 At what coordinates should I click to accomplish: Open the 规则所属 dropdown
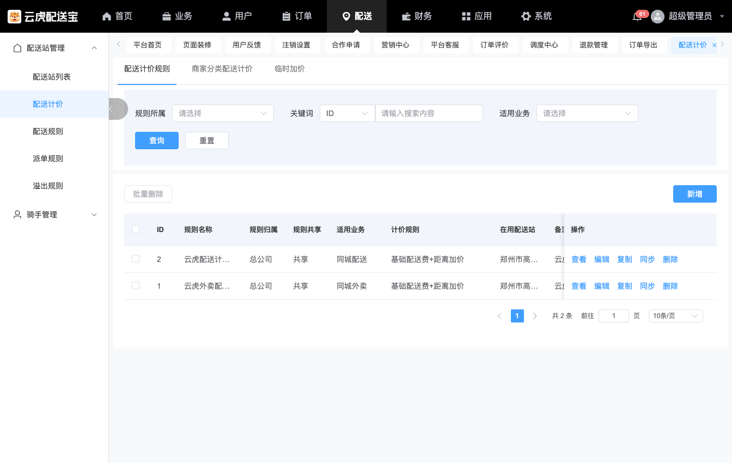click(x=223, y=113)
